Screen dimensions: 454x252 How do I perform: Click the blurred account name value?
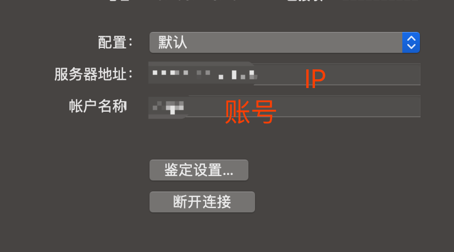click(168, 107)
